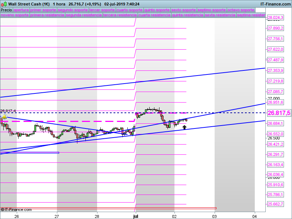This screenshot has height=219, width=292.
Task: Select the sexta resistencia legend tab
Action: [220, 15]
